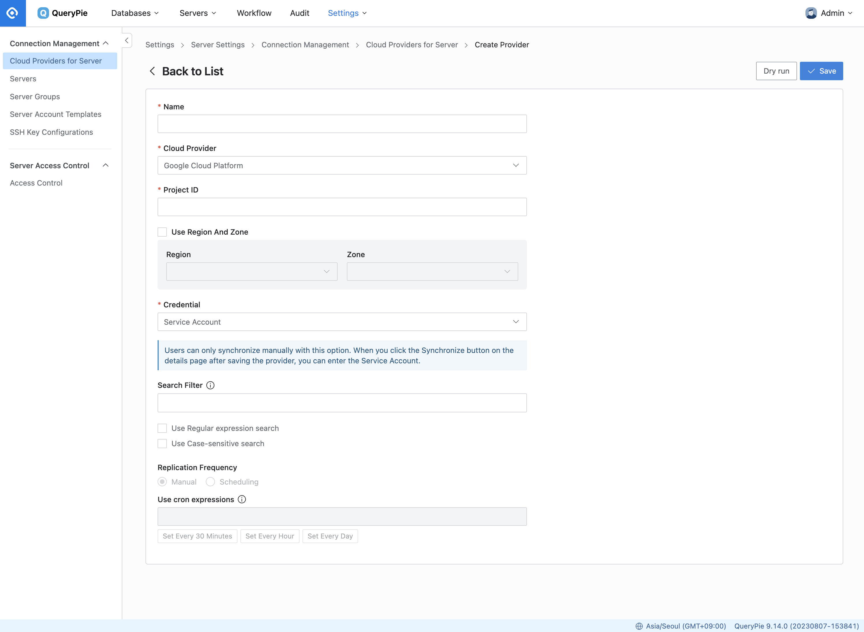Click the cron expressions input field
Image resolution: width=864 pixels, height=632 pixels.
342,517
